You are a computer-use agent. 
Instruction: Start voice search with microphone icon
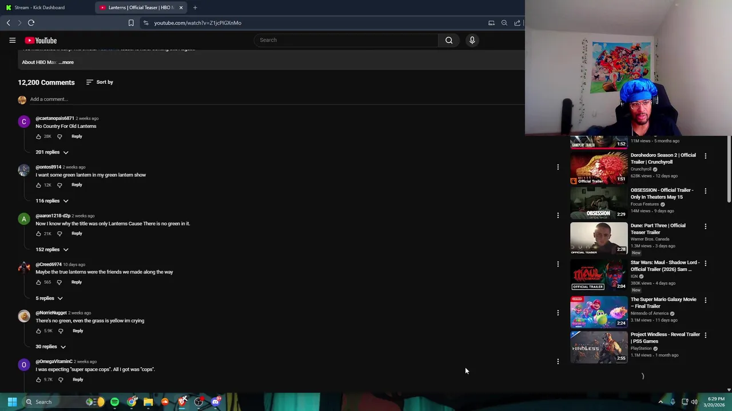click(472, 40)
